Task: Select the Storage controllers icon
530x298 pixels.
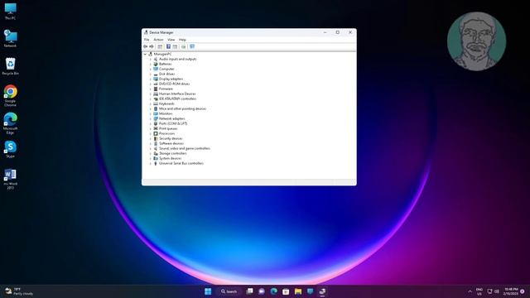Action: tap(156, 153)
